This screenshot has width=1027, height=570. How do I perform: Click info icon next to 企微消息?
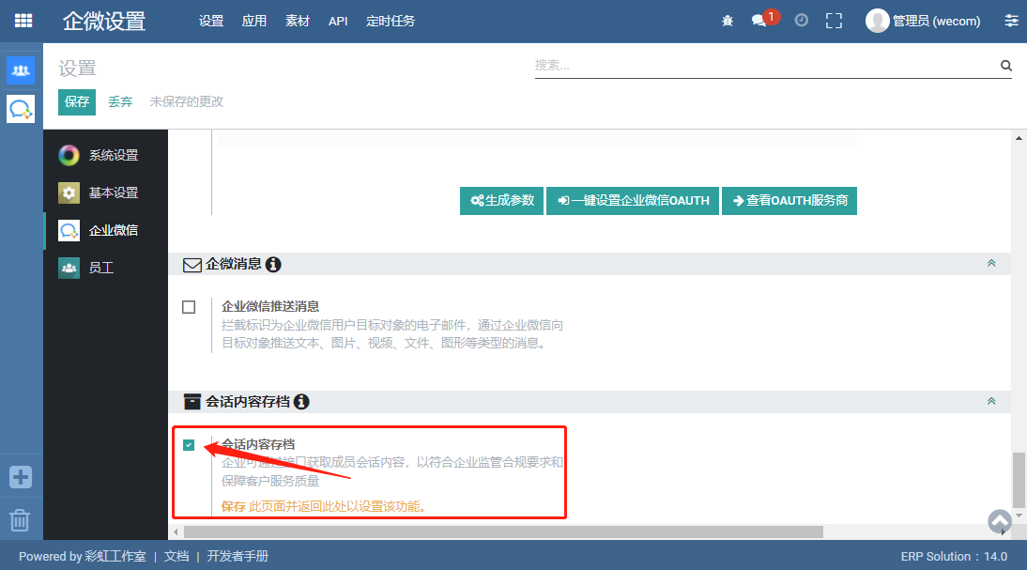tap(273, 264)
